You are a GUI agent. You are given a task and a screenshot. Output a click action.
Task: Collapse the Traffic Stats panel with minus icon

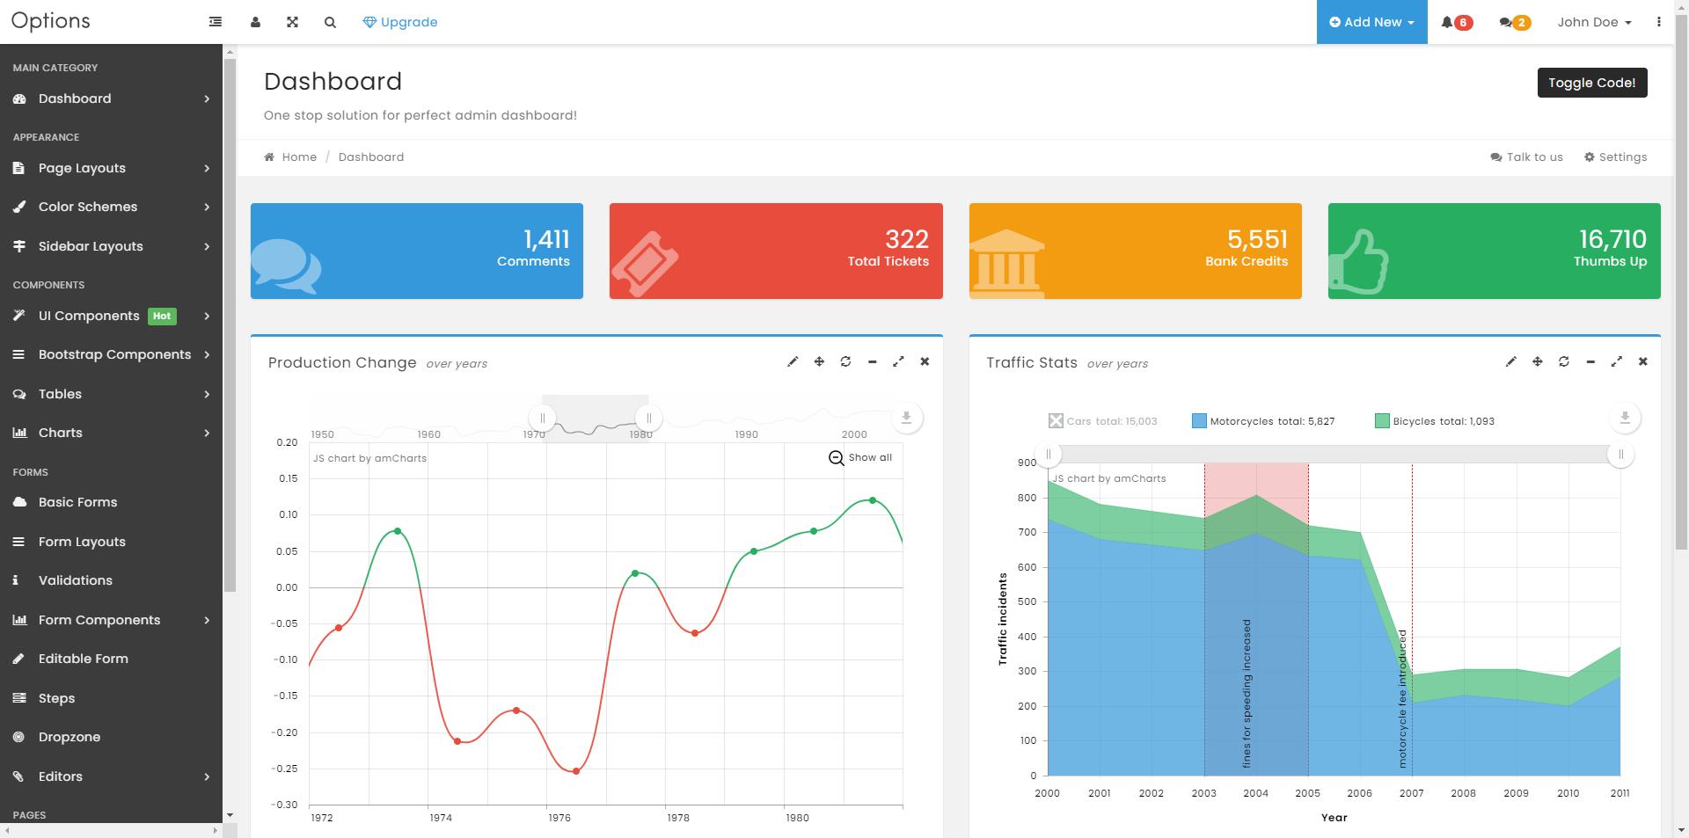click(1590, 361)
